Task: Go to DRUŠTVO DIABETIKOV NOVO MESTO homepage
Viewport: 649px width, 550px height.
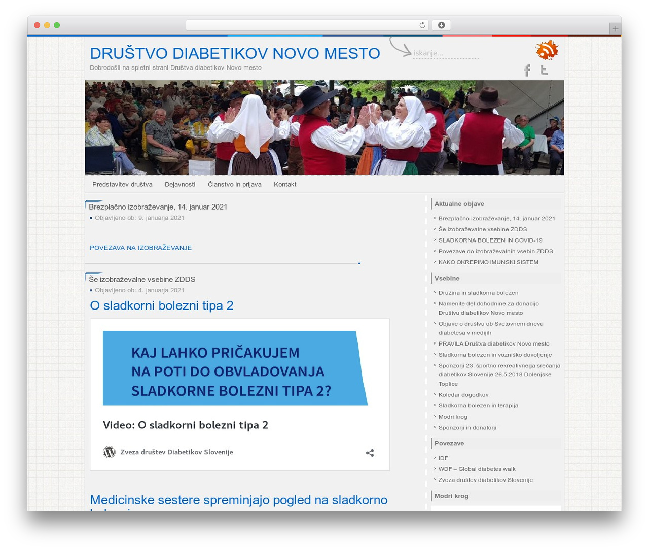Action: pos(235,53)
